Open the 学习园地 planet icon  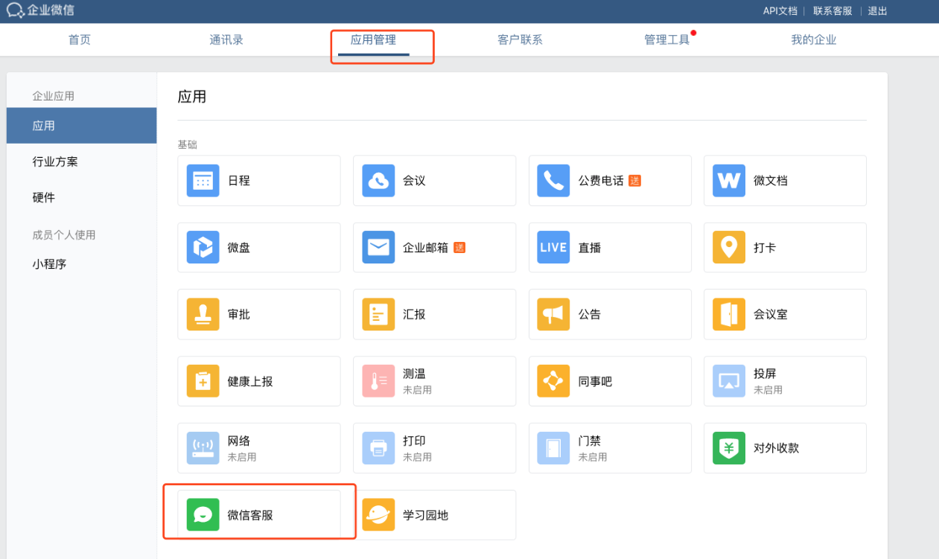tap(378, 515)
